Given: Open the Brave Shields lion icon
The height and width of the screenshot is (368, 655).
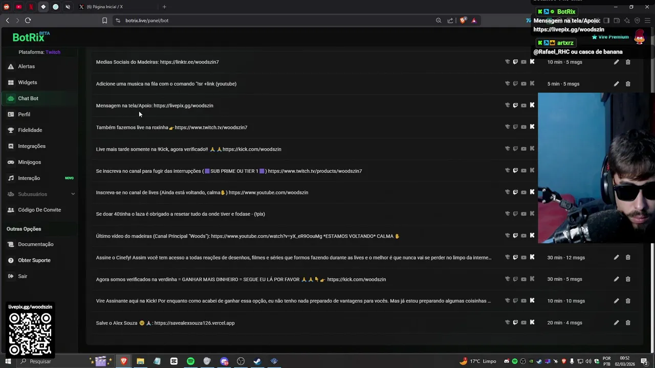Looking at the screenshot, I should (463, 20).
